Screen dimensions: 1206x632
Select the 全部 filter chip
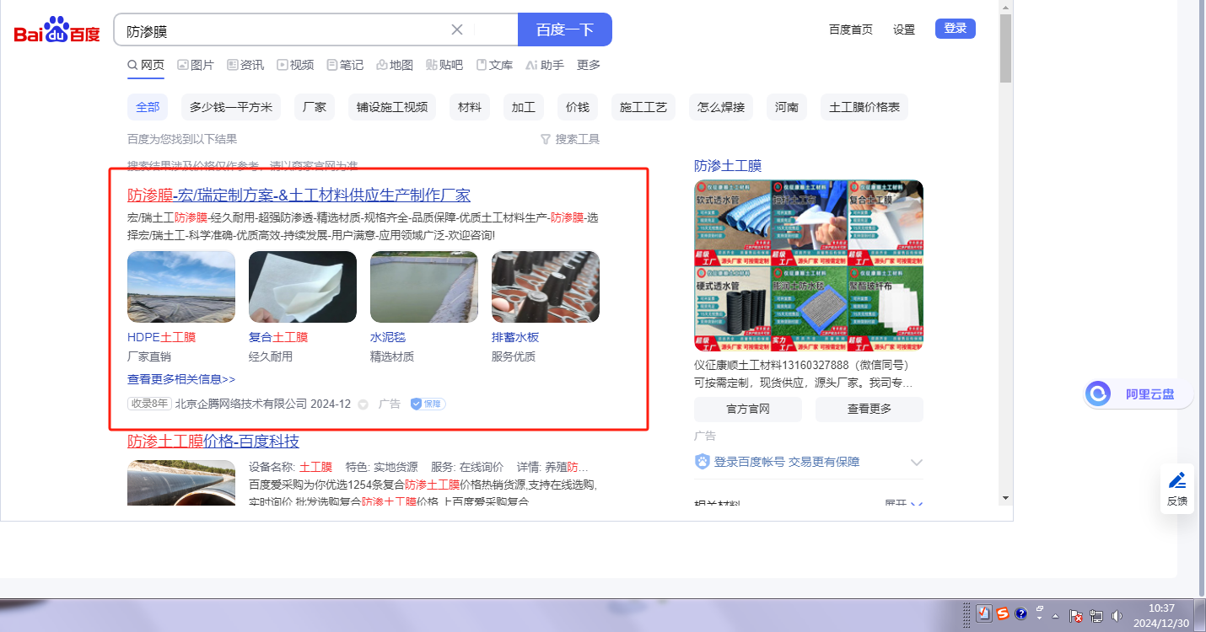tap(148, 107)
